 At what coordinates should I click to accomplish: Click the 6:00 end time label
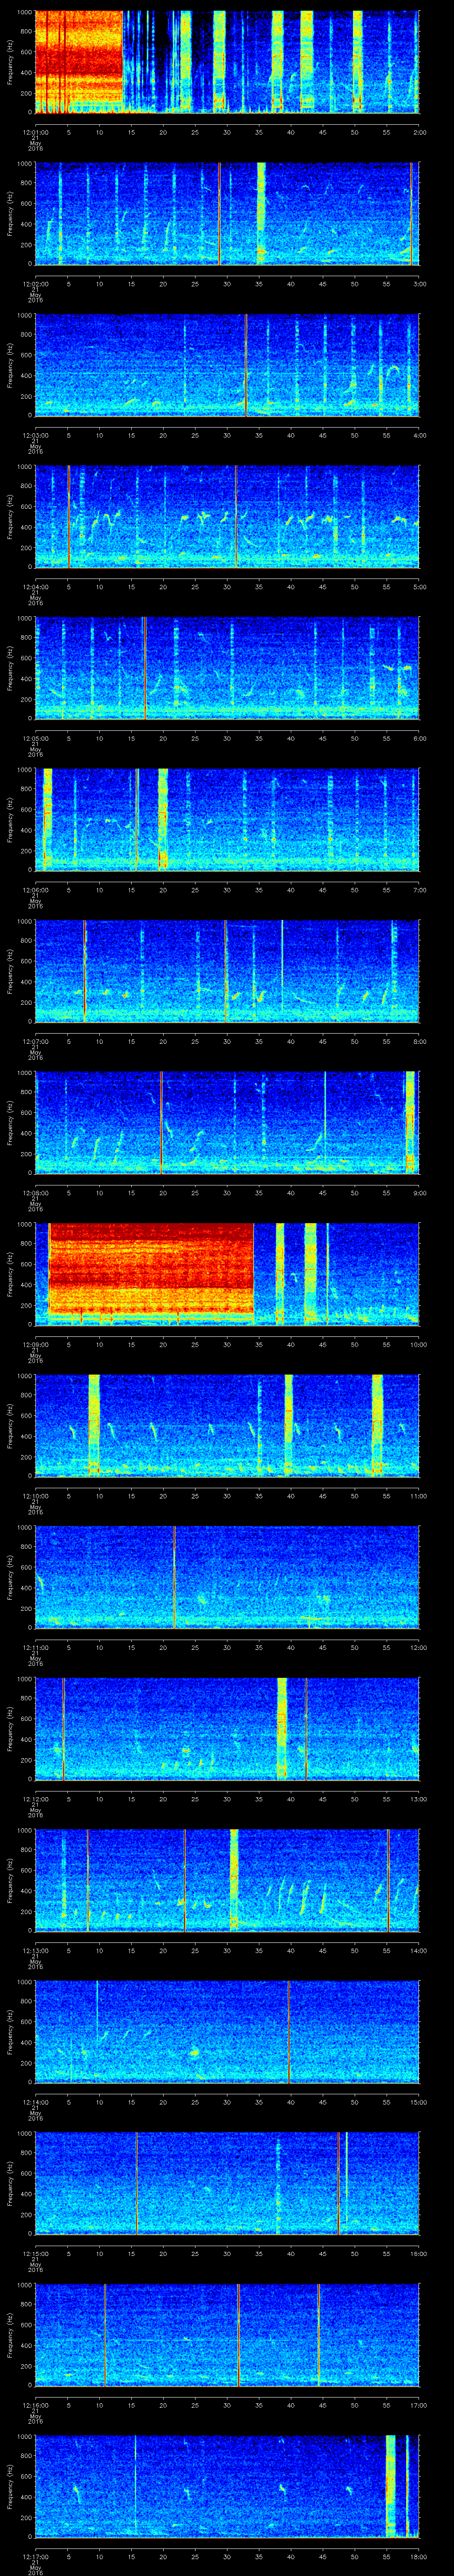(420, 738)
